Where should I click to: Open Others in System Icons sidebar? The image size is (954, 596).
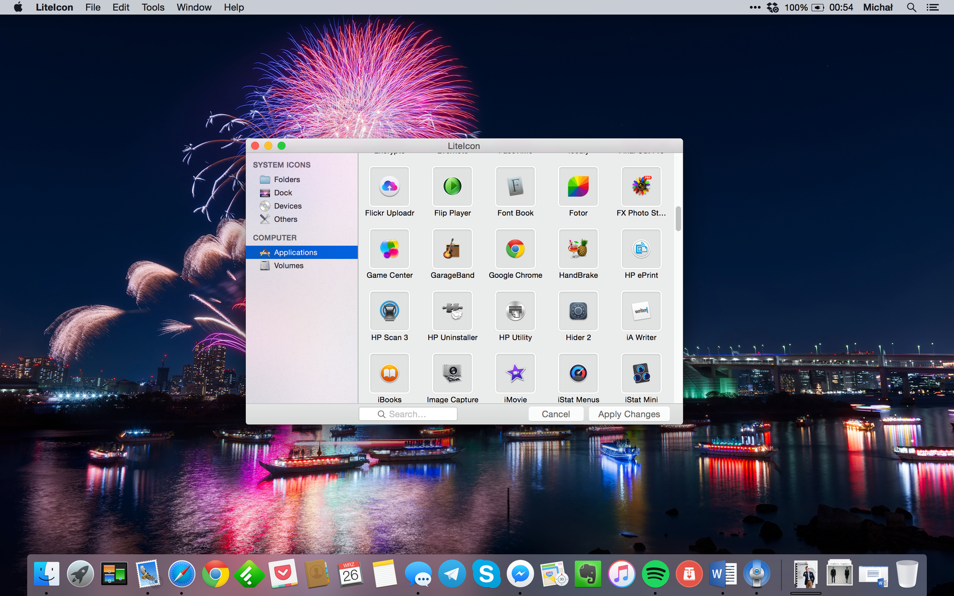[302, 220]
